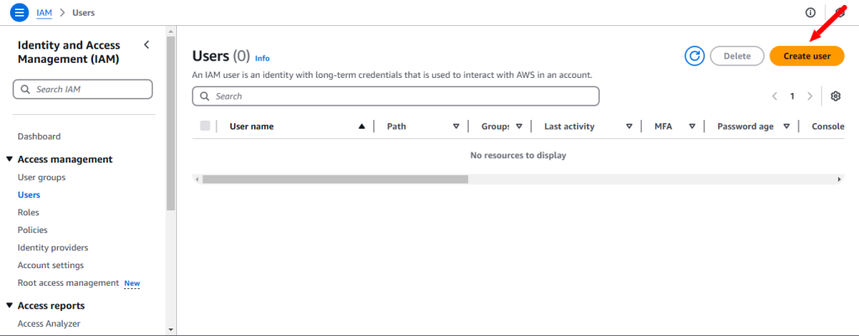859x336 pixels.
Task: Click the User name column header
Action: (x=252, y=127)
